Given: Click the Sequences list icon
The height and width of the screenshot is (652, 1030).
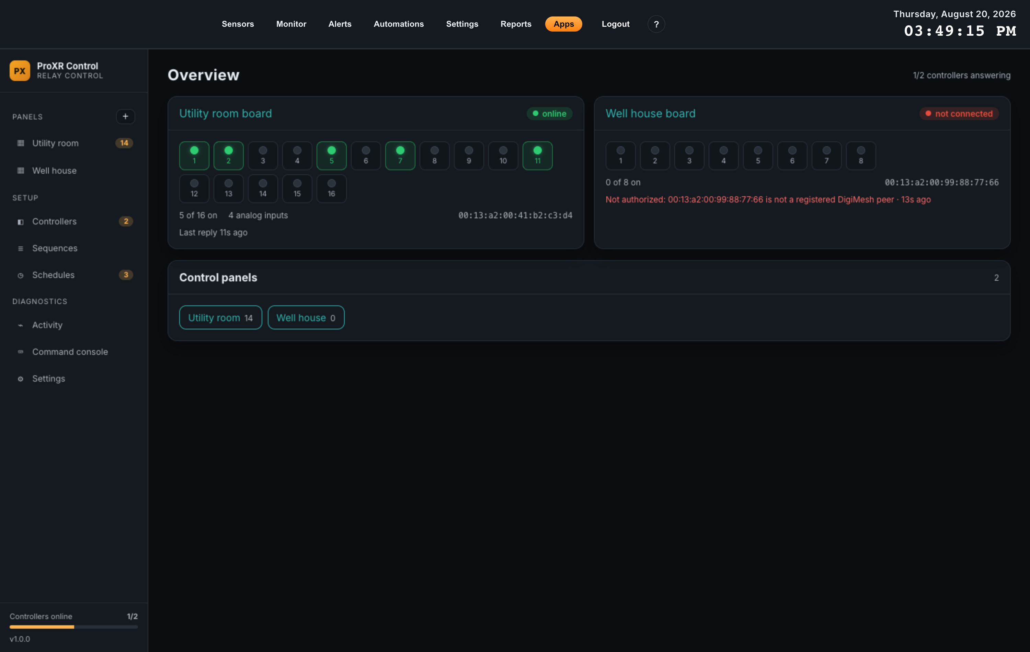Looking at the screenshot, I should 21,248.
